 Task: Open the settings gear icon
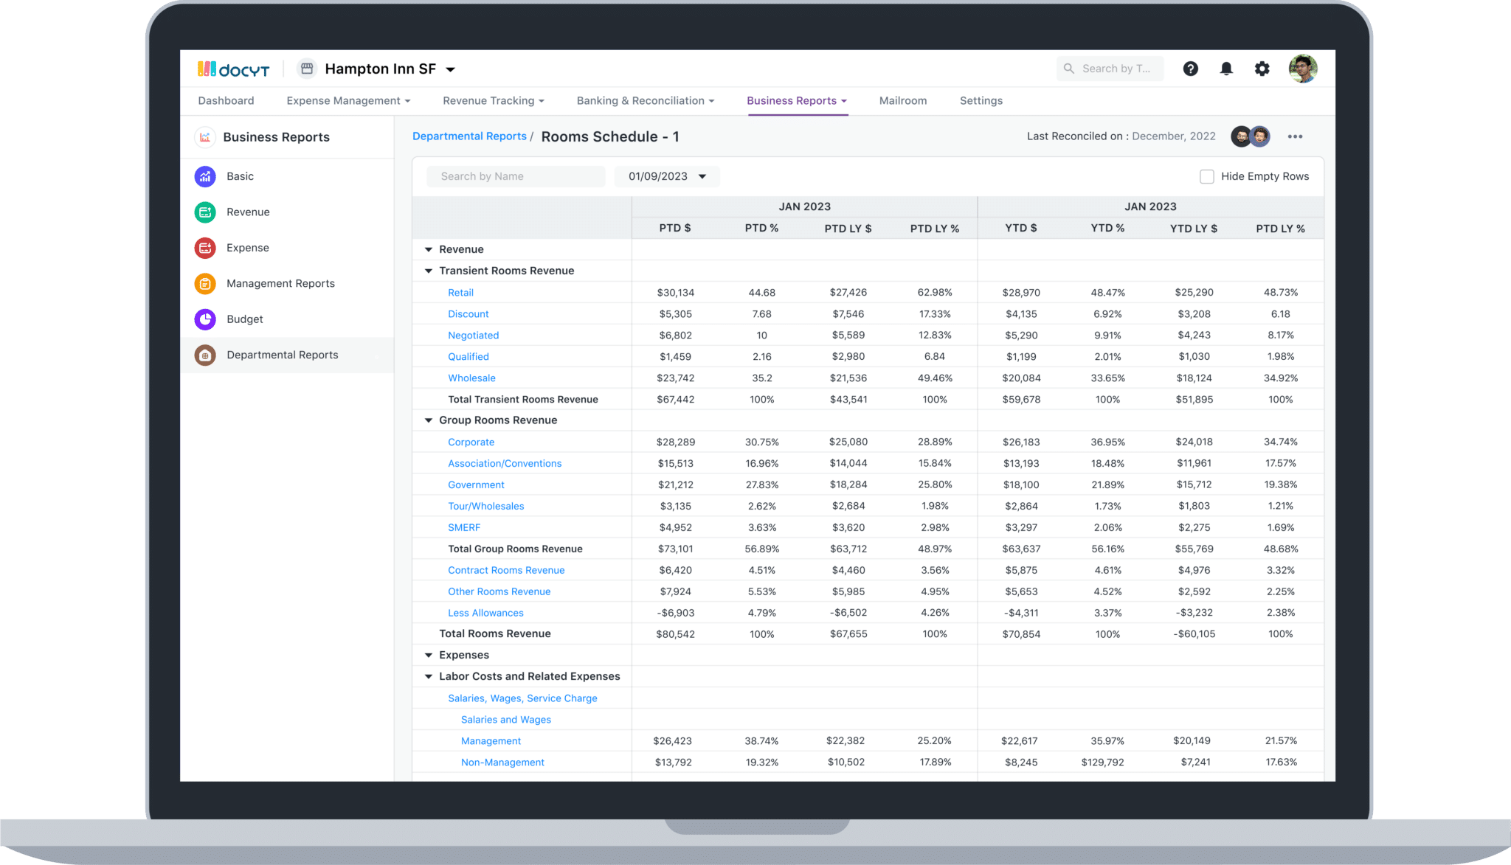tap(1262, 69)
